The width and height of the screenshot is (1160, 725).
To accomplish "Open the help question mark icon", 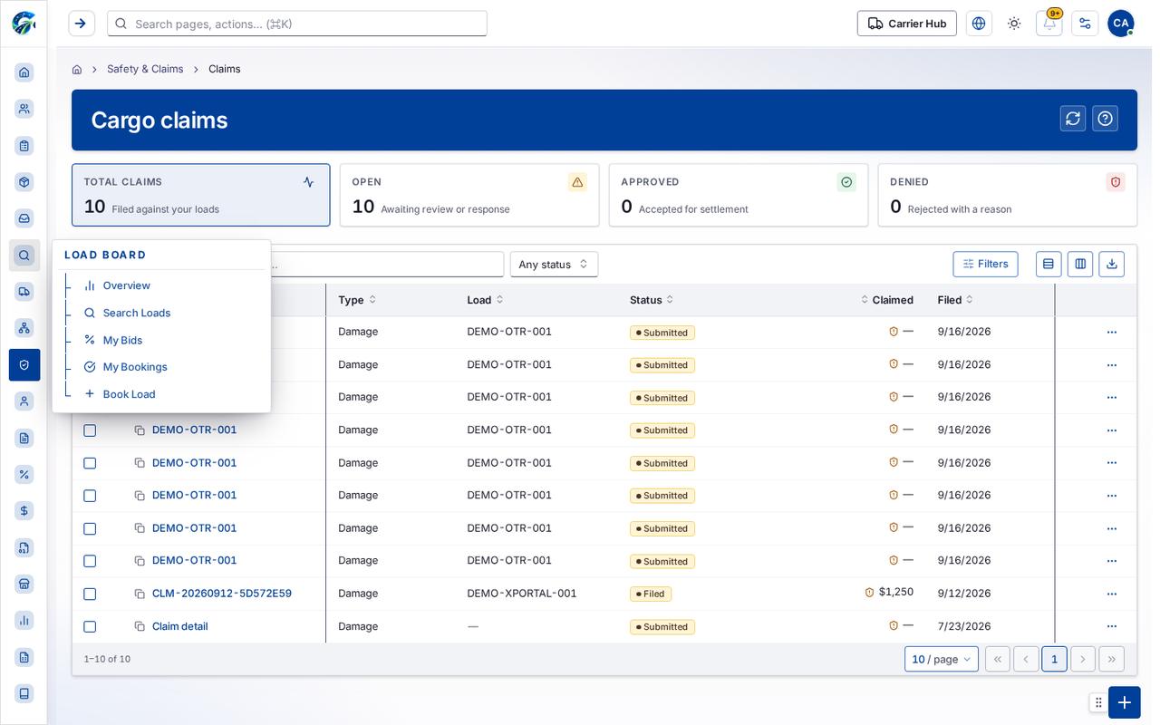I will [x=1105, y=119].
